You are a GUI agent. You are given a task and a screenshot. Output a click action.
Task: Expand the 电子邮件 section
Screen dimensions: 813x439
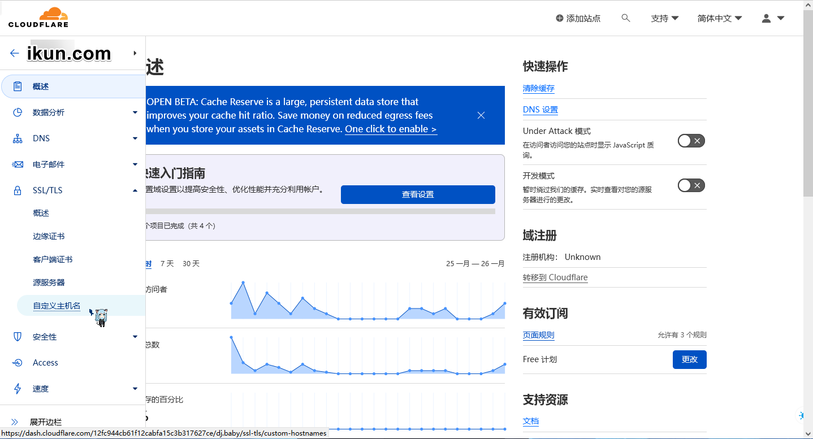[x=135, y=164]
